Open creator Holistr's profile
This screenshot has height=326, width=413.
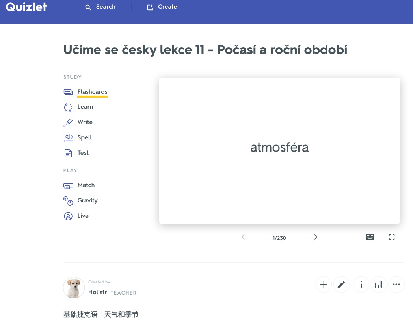coord(97,292)
